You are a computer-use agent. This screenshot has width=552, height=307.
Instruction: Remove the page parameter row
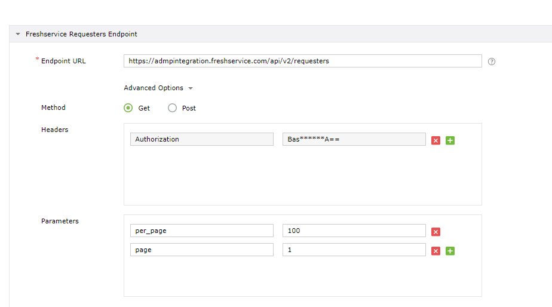436,251
